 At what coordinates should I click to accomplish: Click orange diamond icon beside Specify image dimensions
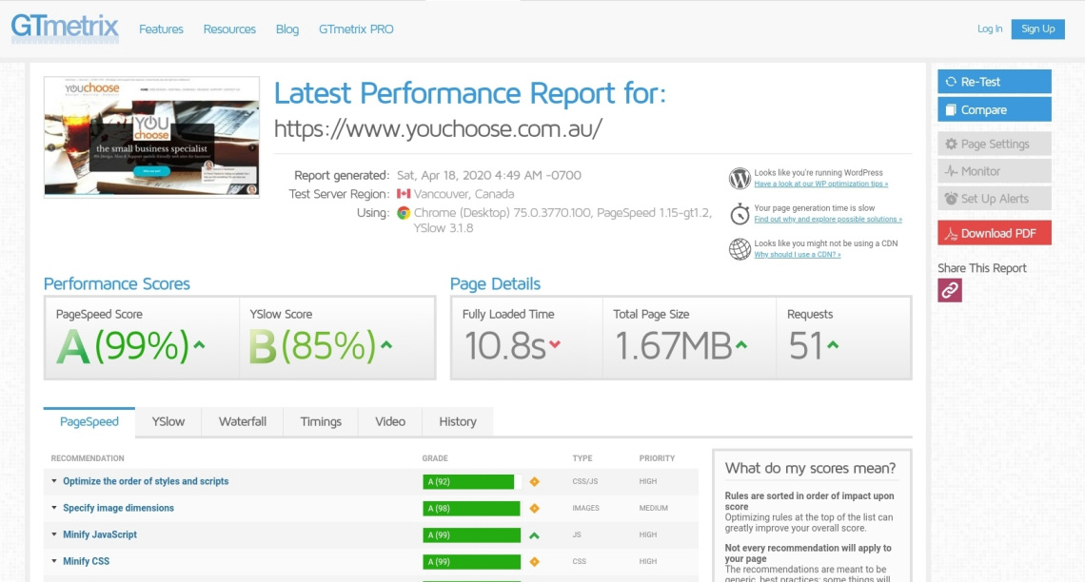point(534,508)
